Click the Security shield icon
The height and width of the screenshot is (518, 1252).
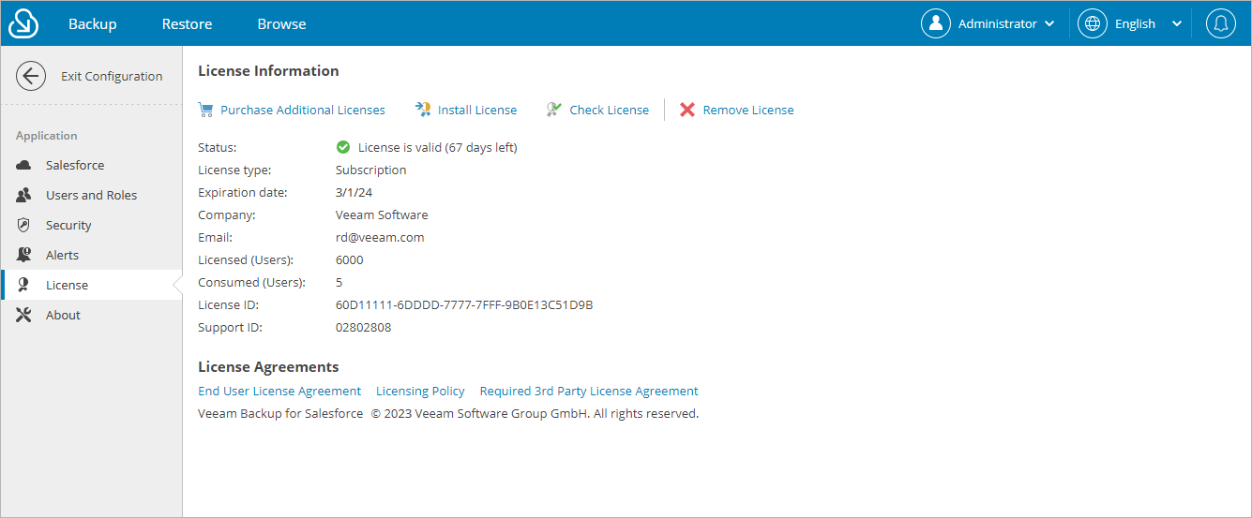tap(24, 225)
